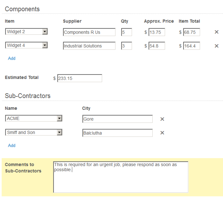
Task: Delete the ACME sub-contractor row
Action: click(x=162, y=119)
